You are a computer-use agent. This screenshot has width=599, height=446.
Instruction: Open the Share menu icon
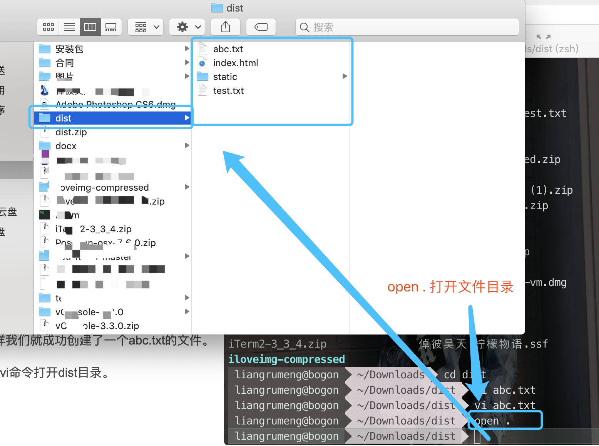pos(226,27)
